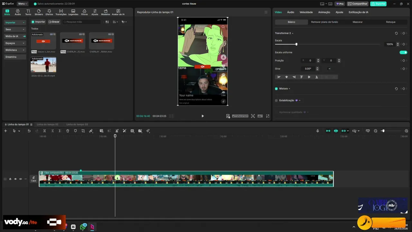Toggle the track lock icon

[x=10, y=179]
